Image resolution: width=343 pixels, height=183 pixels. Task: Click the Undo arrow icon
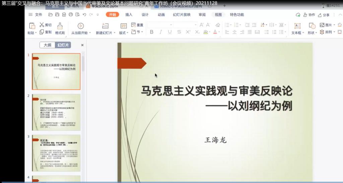point(84,15)
